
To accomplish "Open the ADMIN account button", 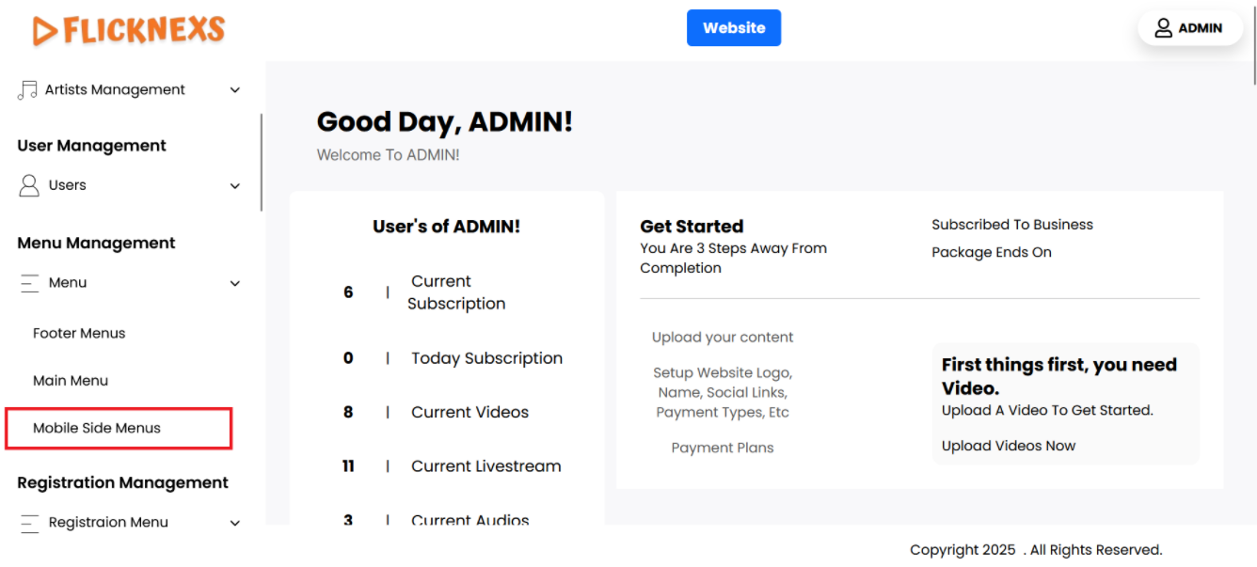I will tap(1190, 28).
